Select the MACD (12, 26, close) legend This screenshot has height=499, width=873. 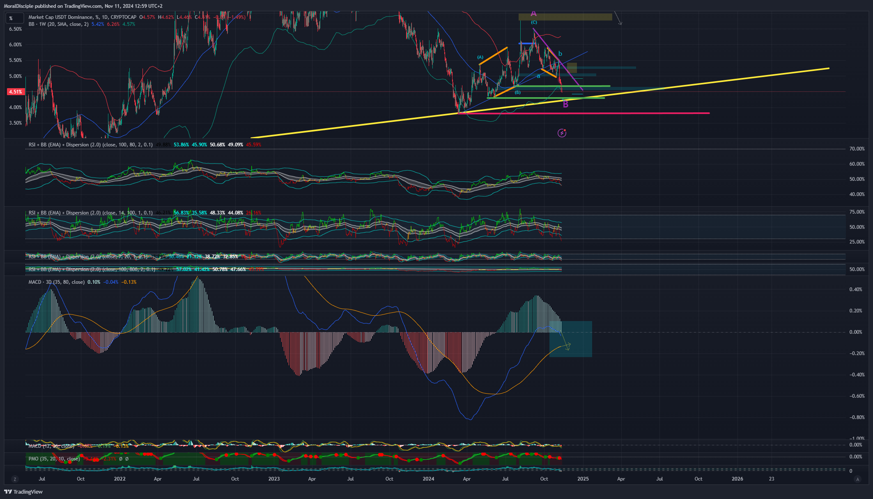tap(51, 446)
